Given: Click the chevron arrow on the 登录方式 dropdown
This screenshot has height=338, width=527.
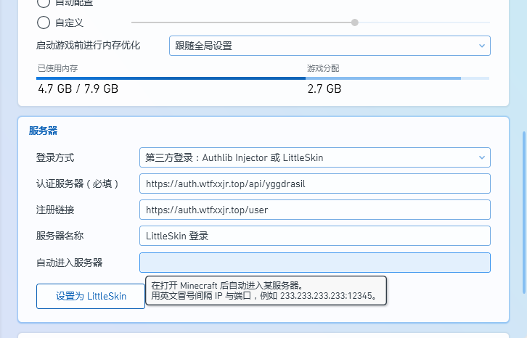Looking at the screenshot, I should click(x=481, y=157).
